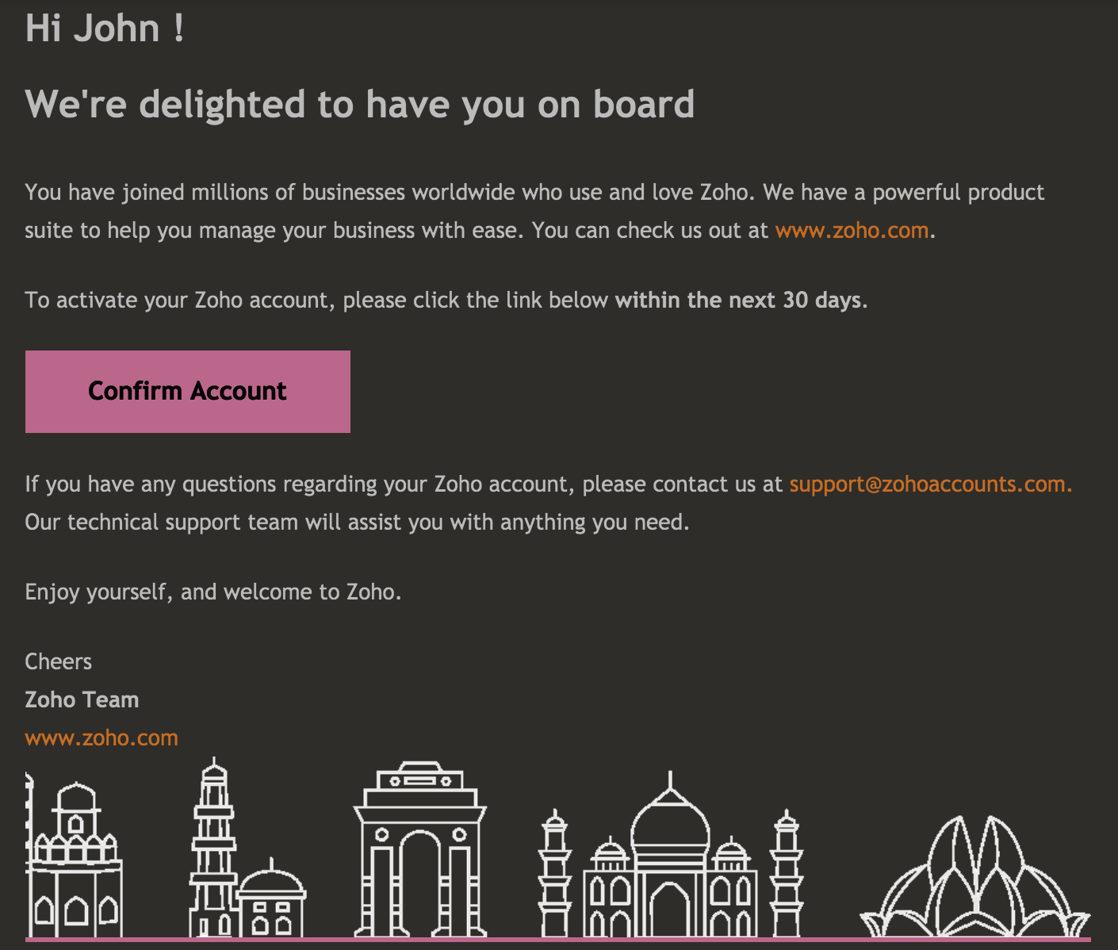Screen dimensions: 1118x950
Task: Open support@zohoaccounts.com email link
Action: [930, 485]
